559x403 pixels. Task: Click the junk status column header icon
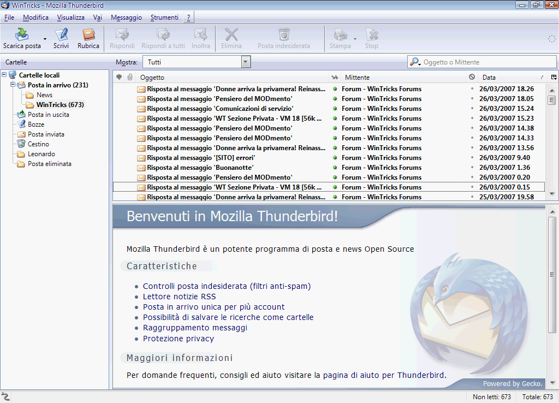tap(472, 77)
